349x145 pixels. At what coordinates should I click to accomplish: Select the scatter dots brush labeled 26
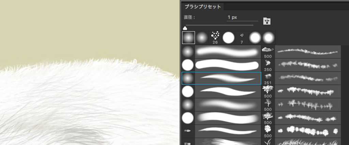tap(215, 38)
